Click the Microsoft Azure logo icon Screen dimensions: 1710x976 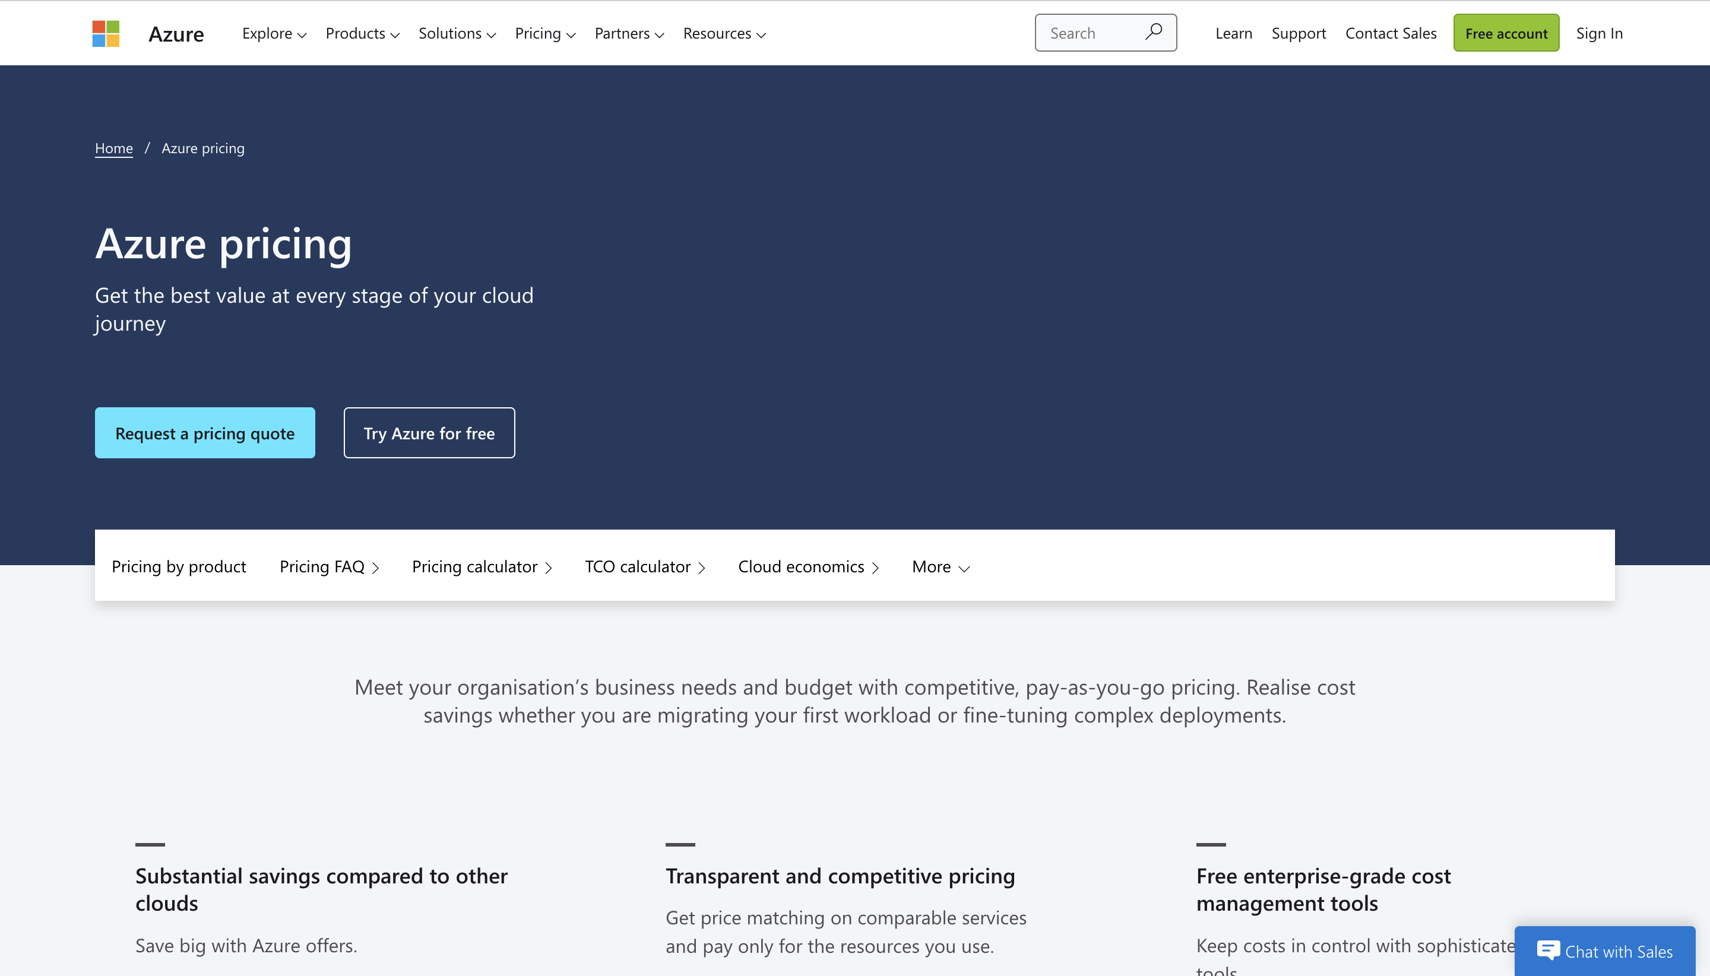pyautogui.click(x=104, y=33)
